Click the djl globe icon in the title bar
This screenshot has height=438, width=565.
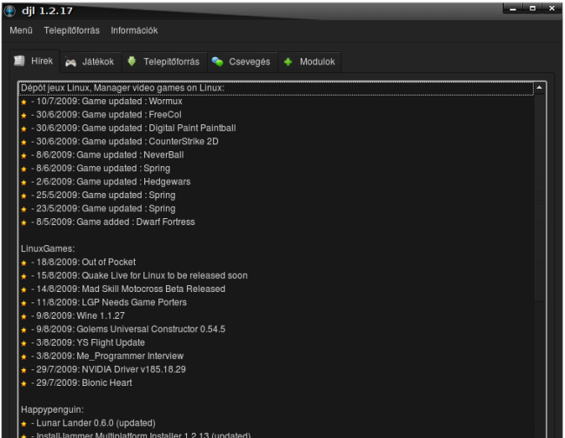10,10
